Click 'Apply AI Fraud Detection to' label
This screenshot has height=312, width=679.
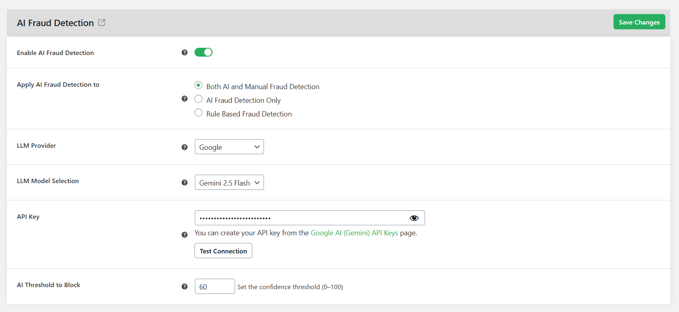pyautogui.click(x=58, y=85)
